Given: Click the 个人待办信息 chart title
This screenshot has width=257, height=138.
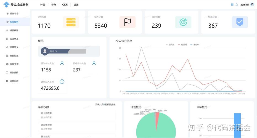Looking at the screenshot, I should (x=124, y=41).
